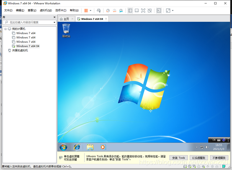
Task: Enter full screen mode
Action: click(143, 10)
